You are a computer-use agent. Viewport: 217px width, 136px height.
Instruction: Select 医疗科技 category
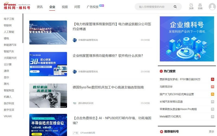click(9, 103)
